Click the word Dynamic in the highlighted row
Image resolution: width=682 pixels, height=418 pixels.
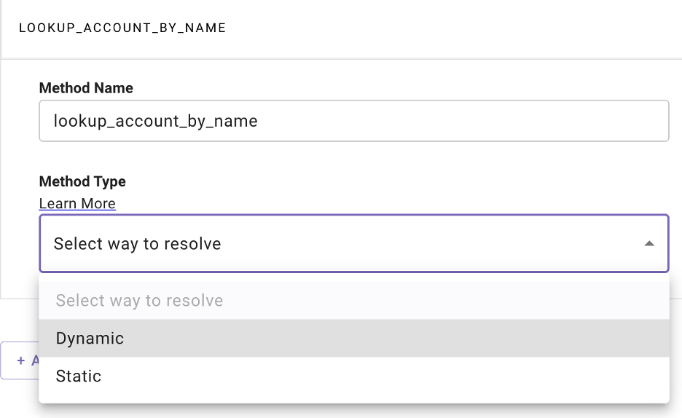(x=90, y=338)
